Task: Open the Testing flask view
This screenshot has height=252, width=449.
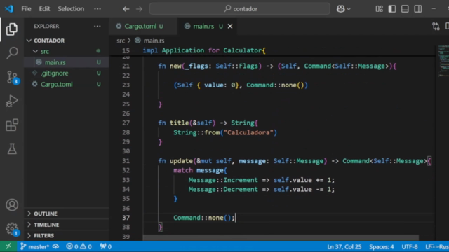Action: 12,148
